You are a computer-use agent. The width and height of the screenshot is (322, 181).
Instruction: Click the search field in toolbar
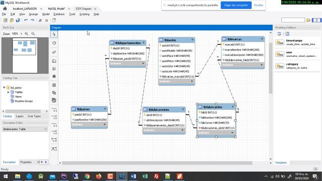(293, 20)
